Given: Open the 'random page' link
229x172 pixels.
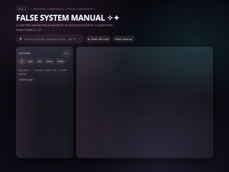Looking at the screenshot, I should (27, 80).
